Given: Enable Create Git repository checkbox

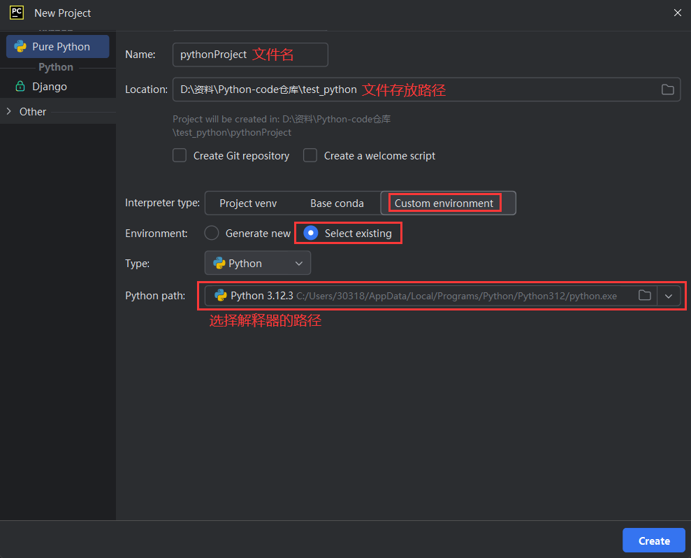Looking at the screenshot, I should pyautogui.click(x=180, y=156).
